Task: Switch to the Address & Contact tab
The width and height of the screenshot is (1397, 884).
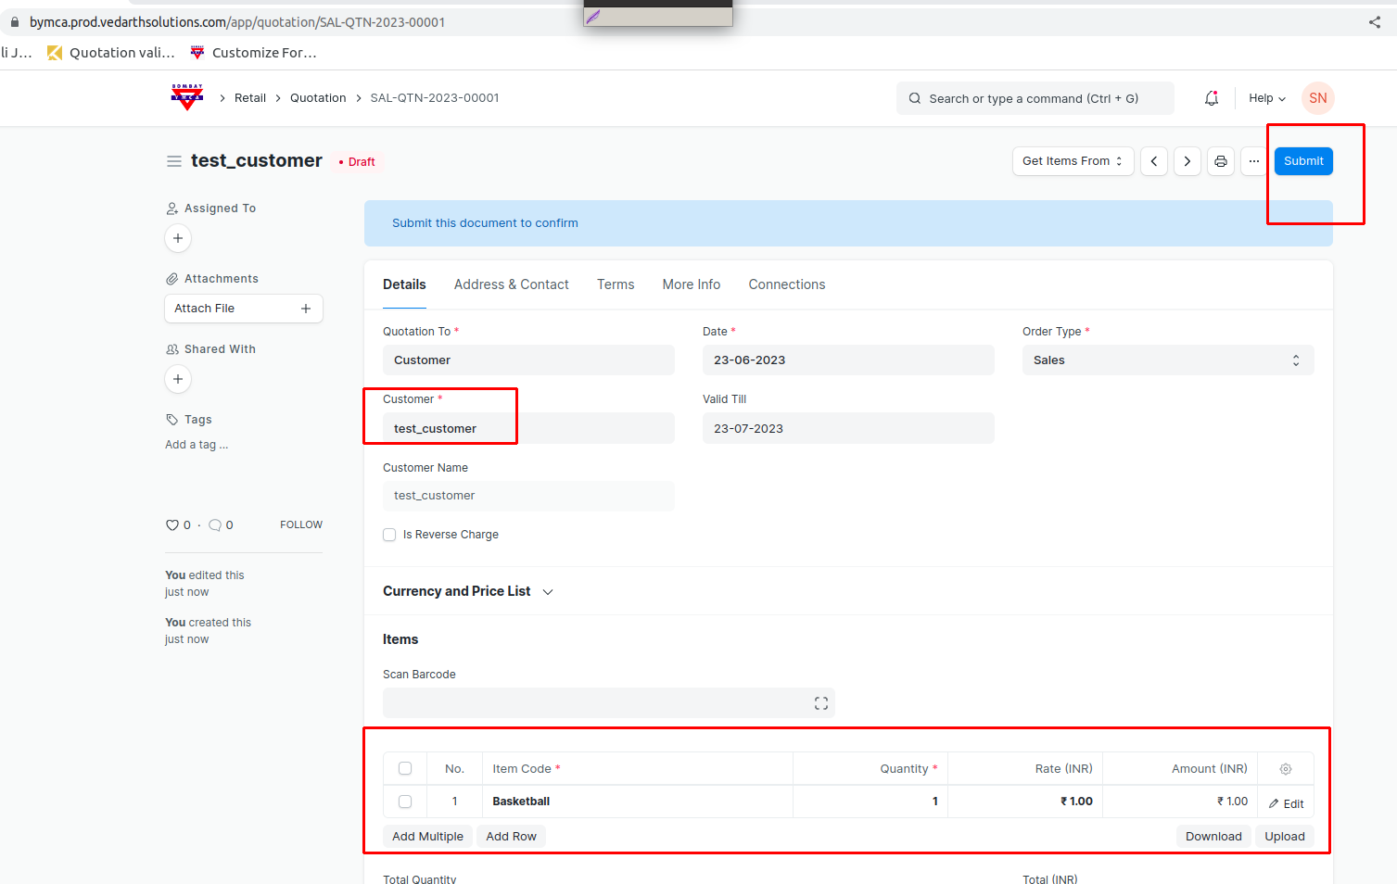Action: click(x=511, y=284)
